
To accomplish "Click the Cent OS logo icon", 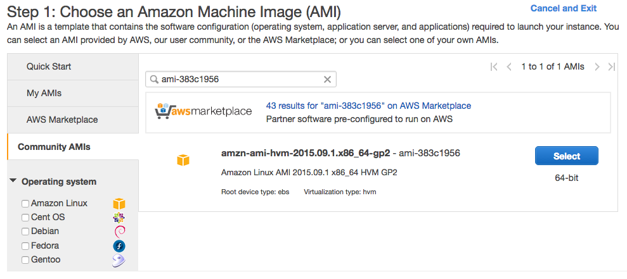I will pos(119,218).
